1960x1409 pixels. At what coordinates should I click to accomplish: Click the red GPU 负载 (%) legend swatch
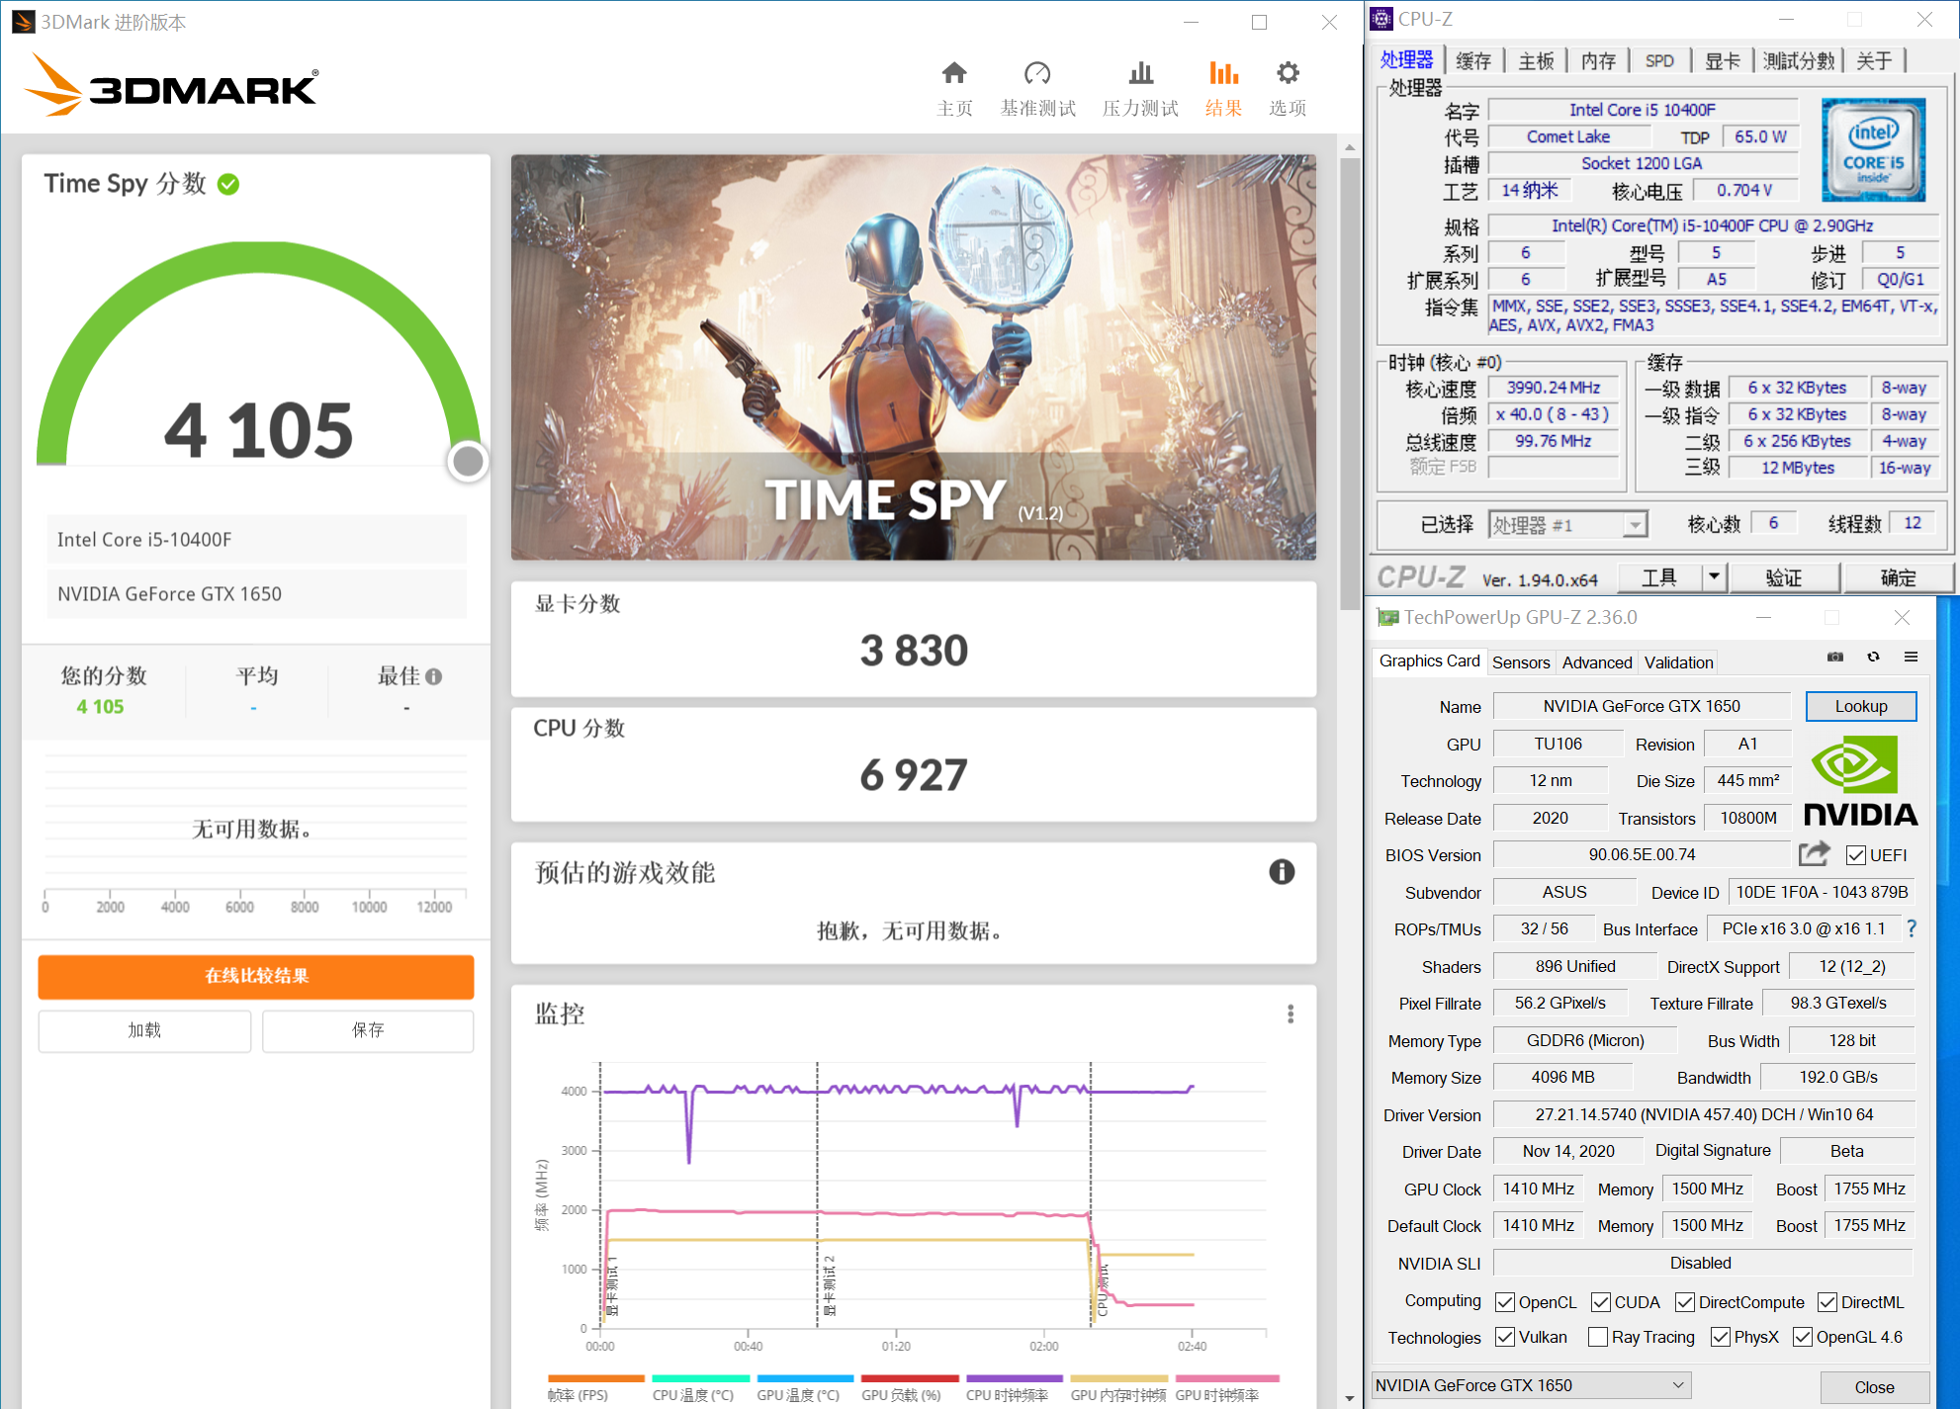910,1377
